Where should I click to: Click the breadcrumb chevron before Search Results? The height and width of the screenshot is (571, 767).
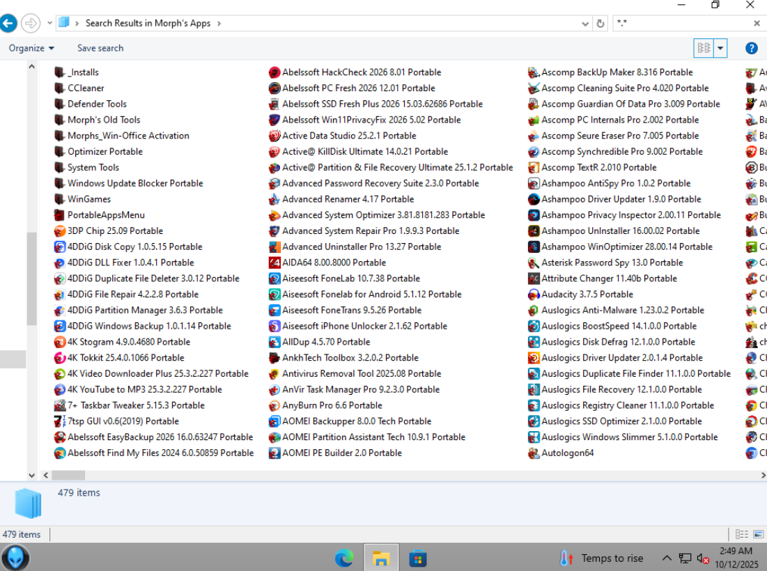tap(77, 24)
